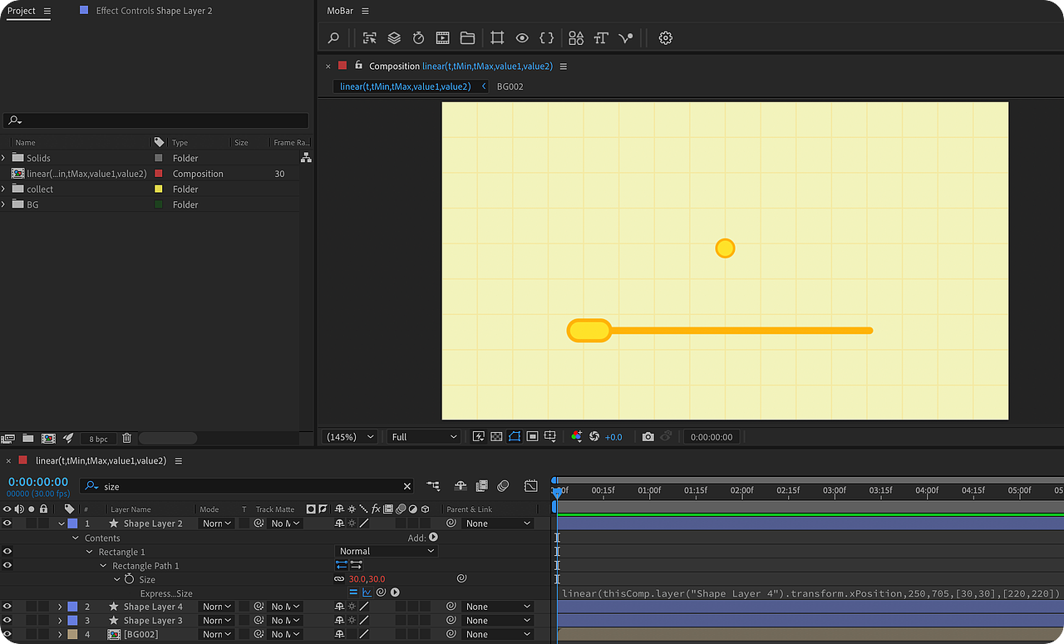Toggle mask and shape path visibility
1064x644 pixels.
(x=515, y=436)
